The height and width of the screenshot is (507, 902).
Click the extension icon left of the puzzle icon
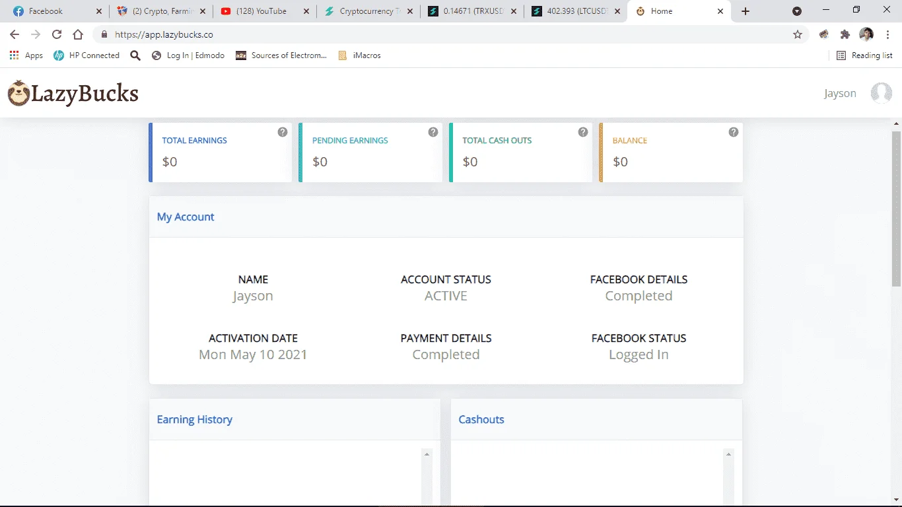pos(824,34)
